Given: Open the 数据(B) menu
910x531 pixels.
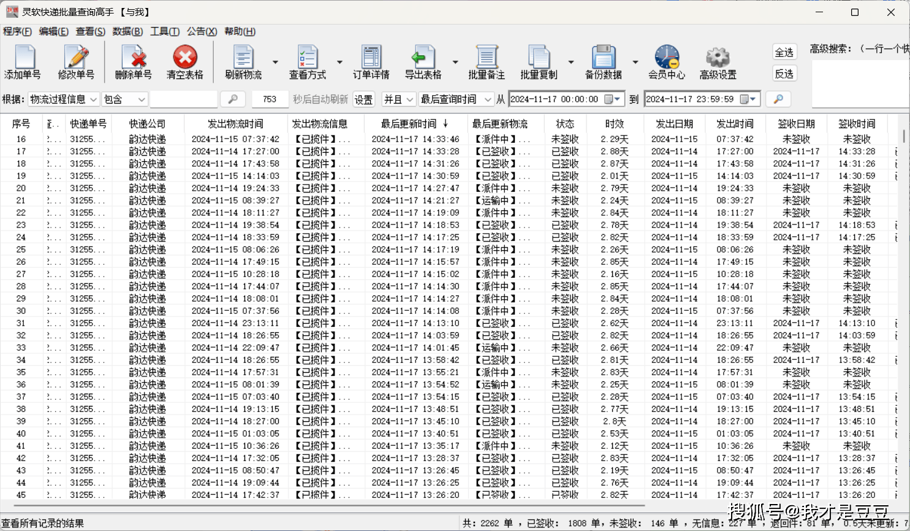Looking at the screenshot, I should [127, 31].
